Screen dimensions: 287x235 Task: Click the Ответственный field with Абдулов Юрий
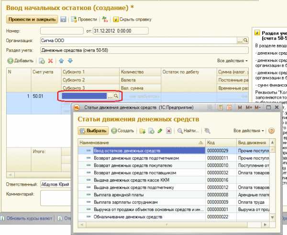pos(55,184)
